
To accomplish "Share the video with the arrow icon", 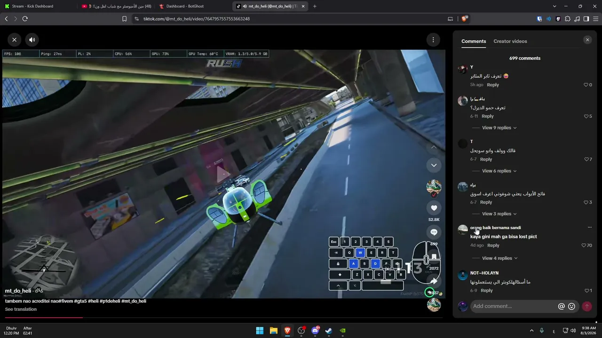I will click(x=434, y=281).
